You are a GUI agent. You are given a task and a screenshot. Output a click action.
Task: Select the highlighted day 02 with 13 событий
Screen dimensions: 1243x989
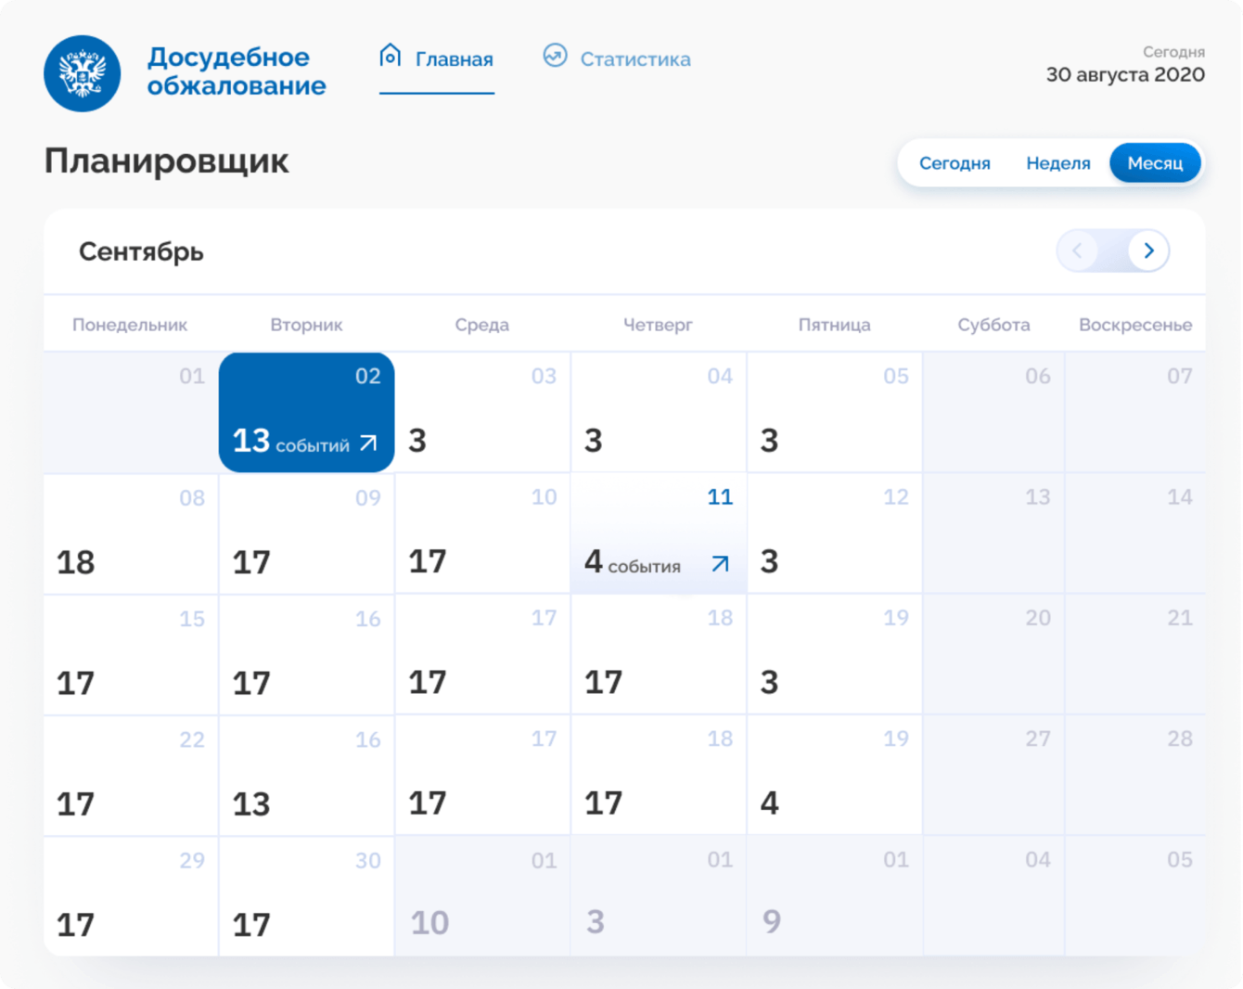[x=307, y=412]
